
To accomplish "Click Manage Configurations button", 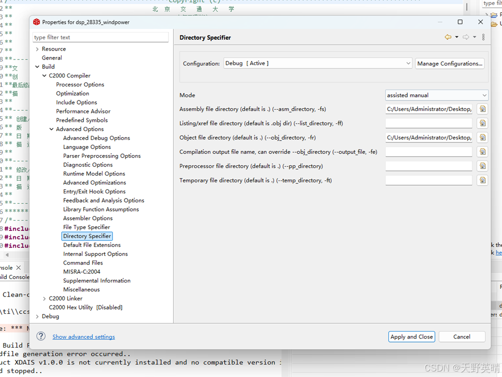I will click(x=450, y=63).
